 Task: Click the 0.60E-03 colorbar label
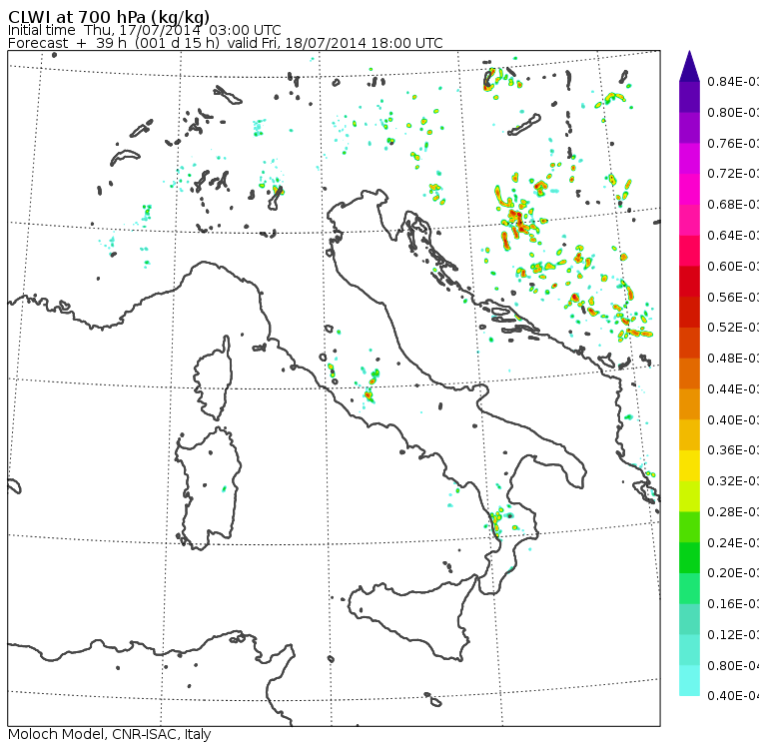tap(733, 267)
